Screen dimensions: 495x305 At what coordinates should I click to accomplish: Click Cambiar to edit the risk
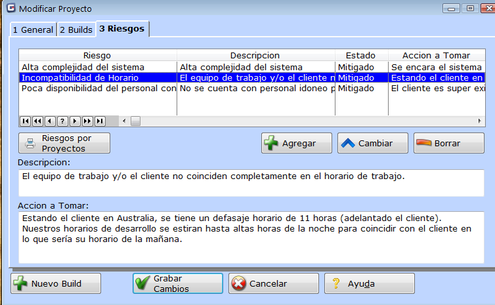coord(374,143)
